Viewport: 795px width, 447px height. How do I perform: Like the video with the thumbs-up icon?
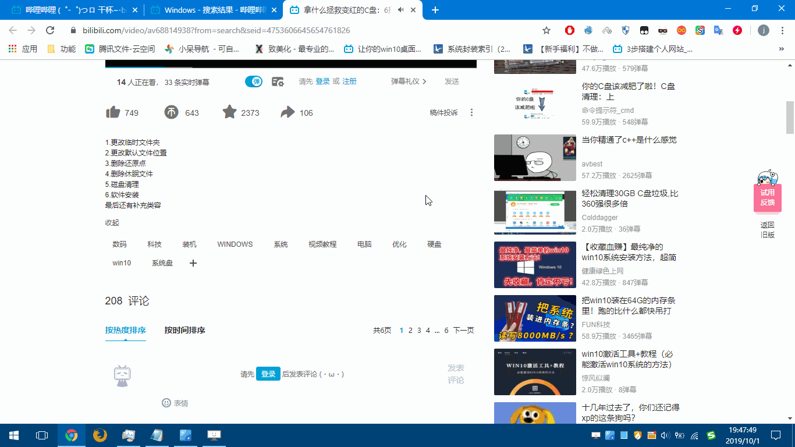coord(113,112)
